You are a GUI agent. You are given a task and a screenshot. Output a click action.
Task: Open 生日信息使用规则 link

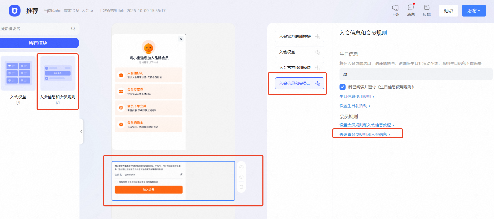pyautogui.click(x=357, y=97)
